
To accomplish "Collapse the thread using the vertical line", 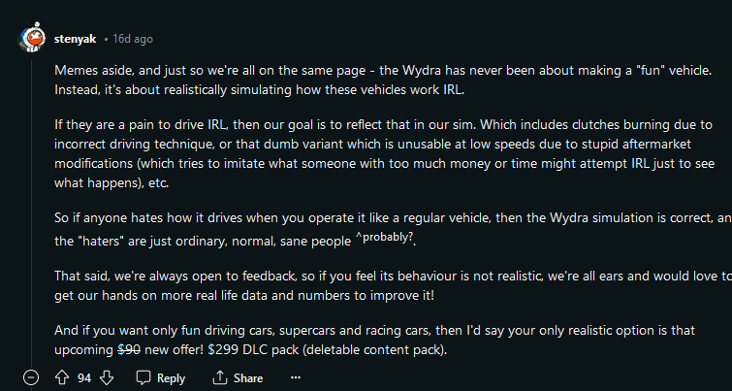I will pyautogui.click(x=31, y=212).
